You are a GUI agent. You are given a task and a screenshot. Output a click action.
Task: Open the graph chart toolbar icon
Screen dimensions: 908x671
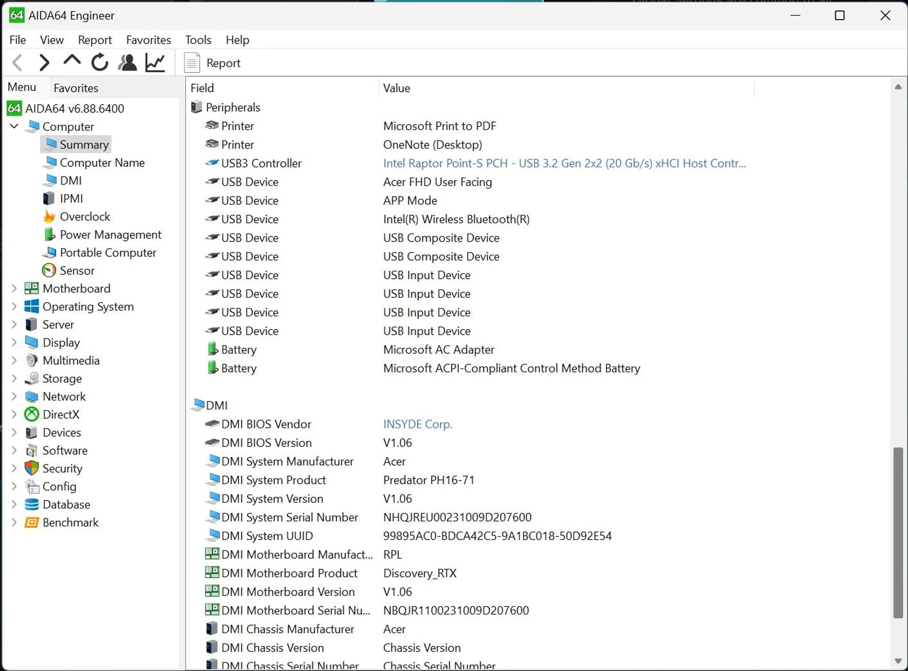point(155,62)
